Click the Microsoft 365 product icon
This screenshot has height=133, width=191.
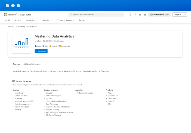point(60,46)
